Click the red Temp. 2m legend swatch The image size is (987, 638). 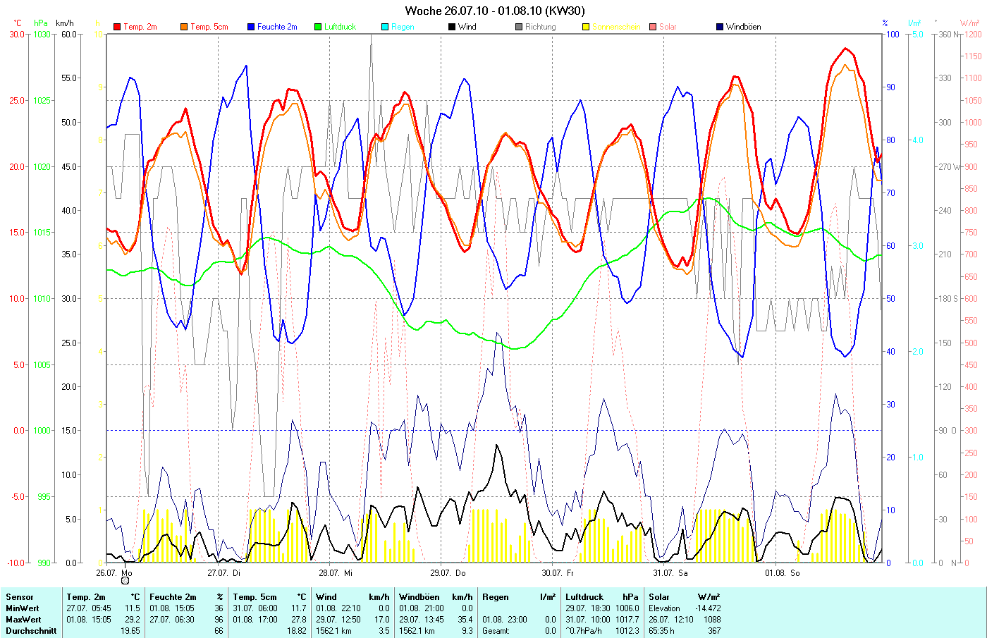pyautogui.click(x=117, y=27)
